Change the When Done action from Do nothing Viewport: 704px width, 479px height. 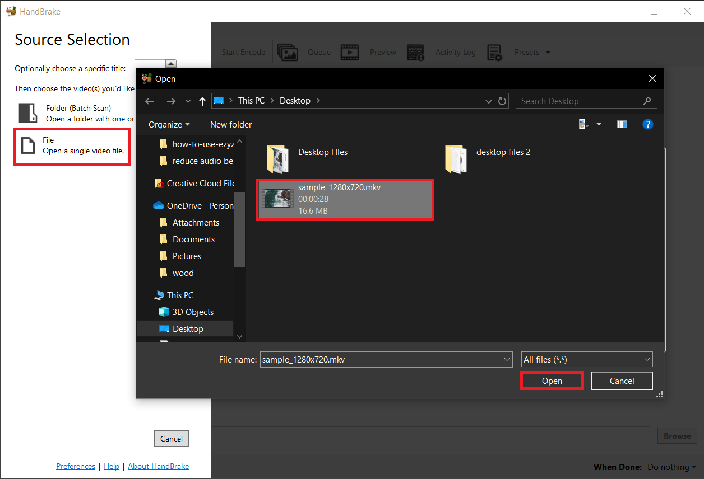point(671,467)
